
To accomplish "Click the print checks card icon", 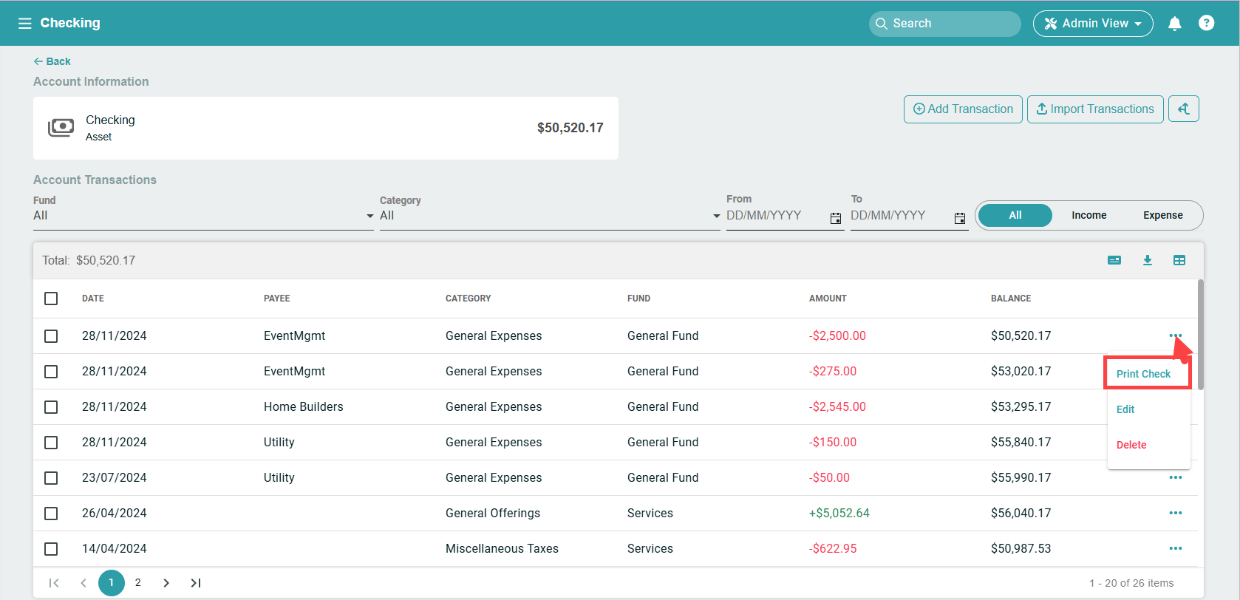I will tap(1114, 260).
